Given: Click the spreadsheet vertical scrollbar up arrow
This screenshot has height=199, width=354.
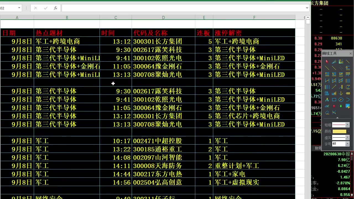Looking at the screenshot, I should click(308, 17).
